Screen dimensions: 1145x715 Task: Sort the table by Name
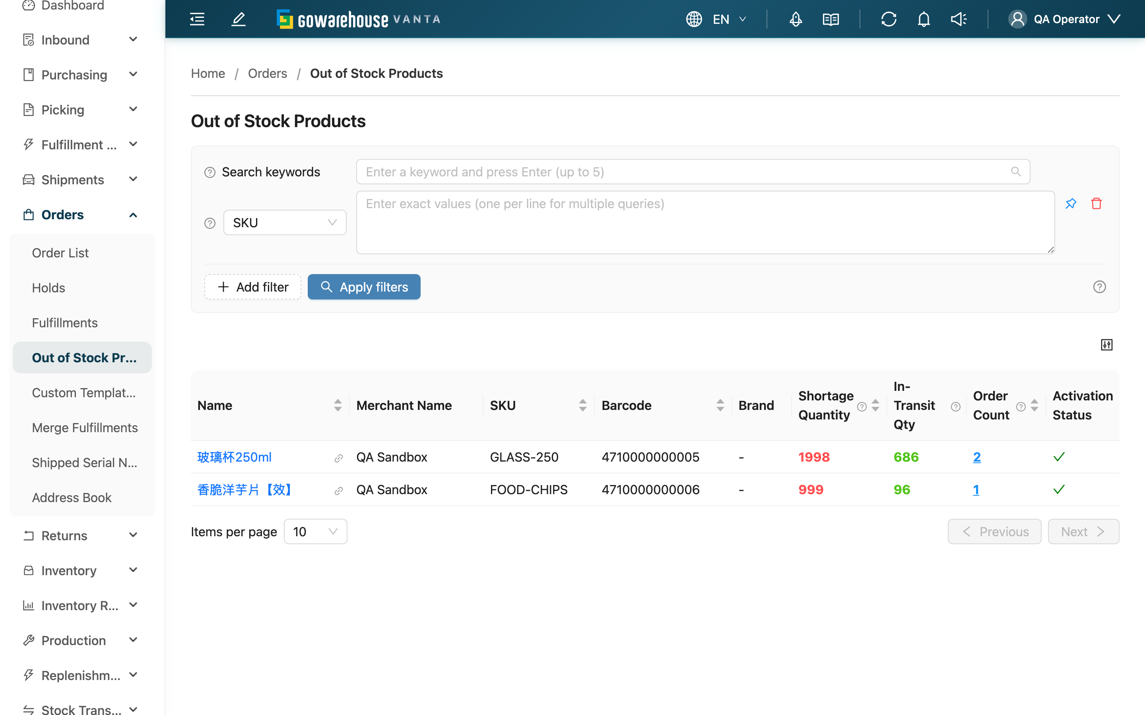click(x=338, y=405)
